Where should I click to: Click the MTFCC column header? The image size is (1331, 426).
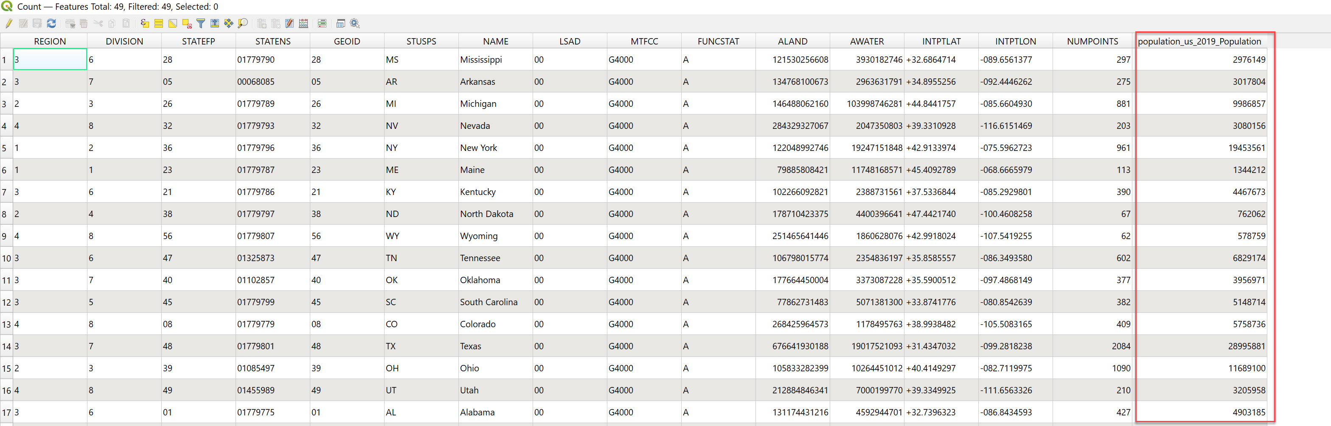[644, 41]
